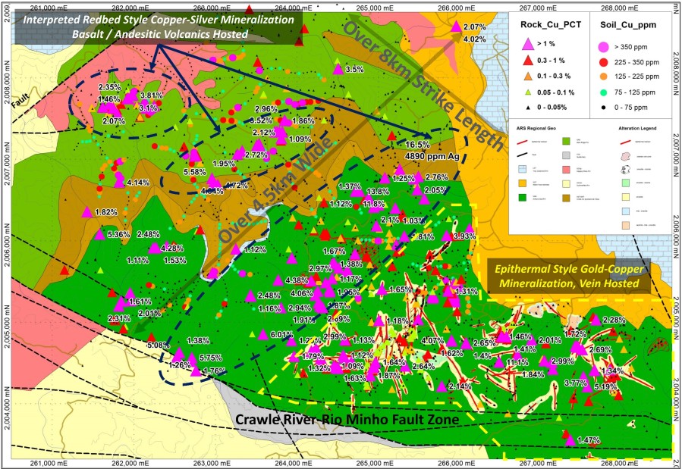Click the magenta triangle marker beside 3.93%
This screenshot has width=682, height=469.
click(447, 236)
